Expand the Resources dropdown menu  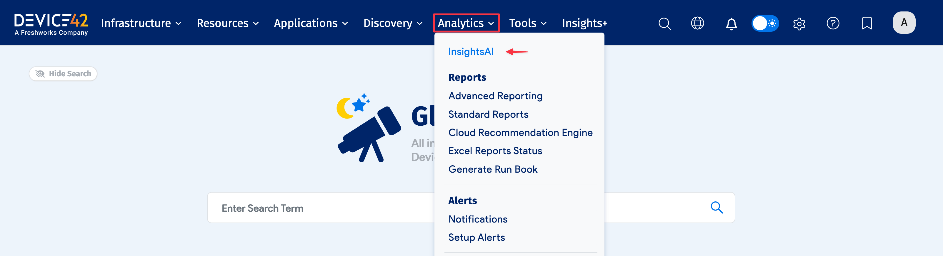coord(227,23)
